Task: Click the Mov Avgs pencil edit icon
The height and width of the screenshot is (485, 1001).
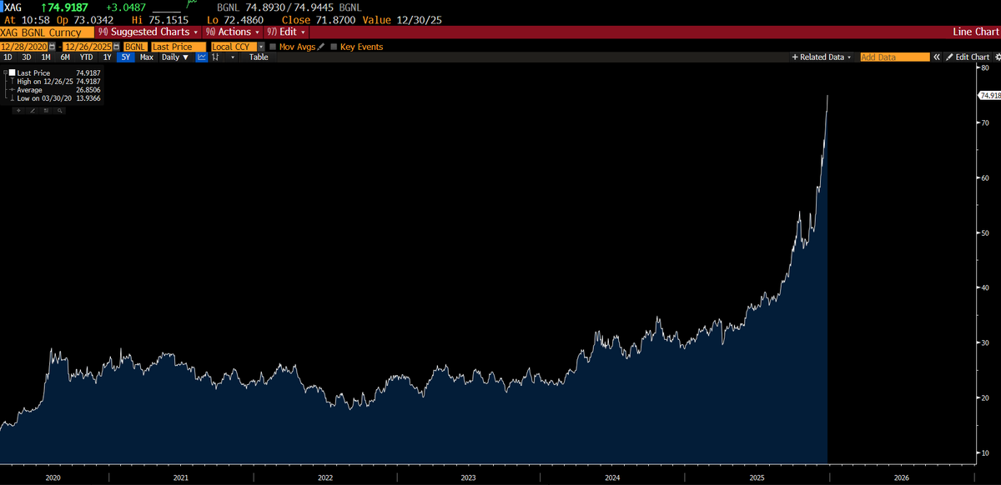Action: tap(321, 47)
